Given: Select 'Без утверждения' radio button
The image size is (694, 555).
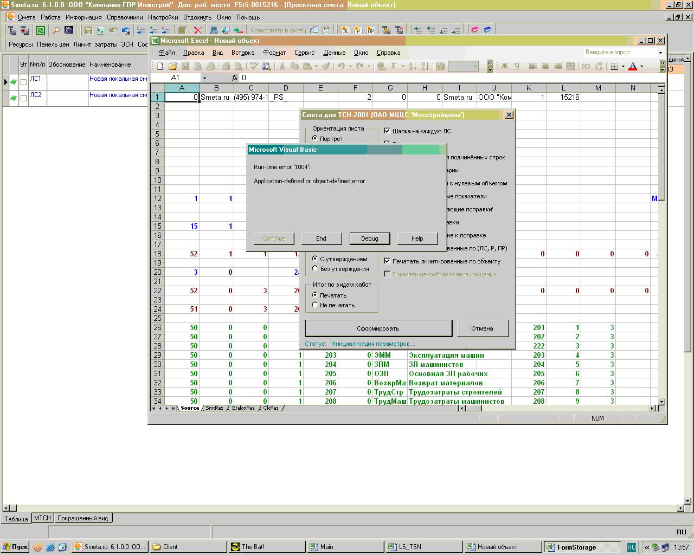Looking at the screenshot, I should 315,269.
